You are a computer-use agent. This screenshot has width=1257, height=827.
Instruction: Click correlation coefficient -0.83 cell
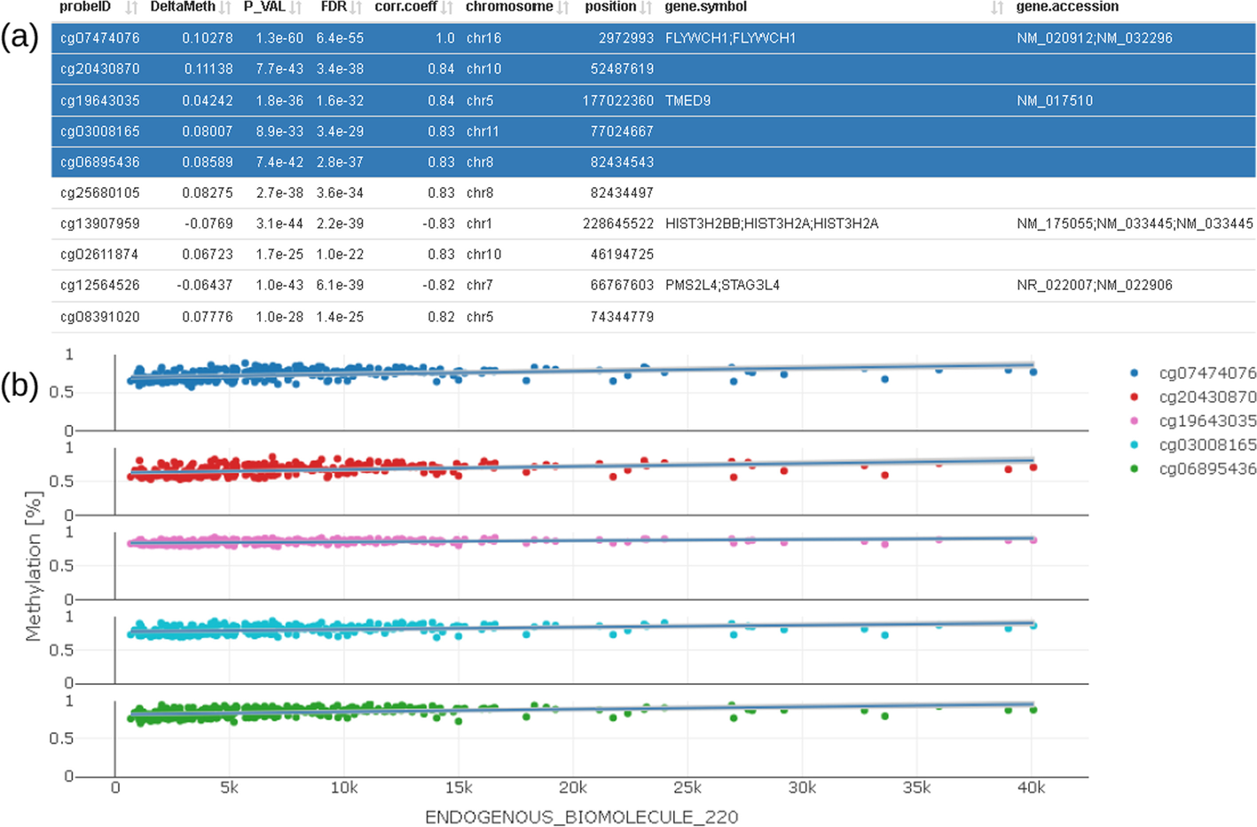tap(438, 224)
